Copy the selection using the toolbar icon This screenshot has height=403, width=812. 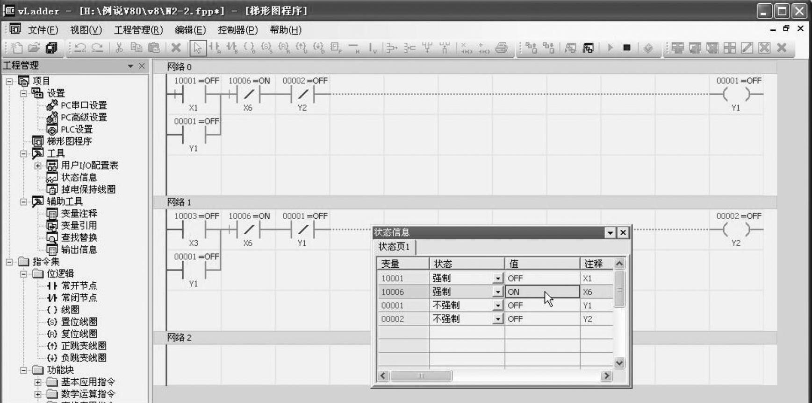coord(137,48)
